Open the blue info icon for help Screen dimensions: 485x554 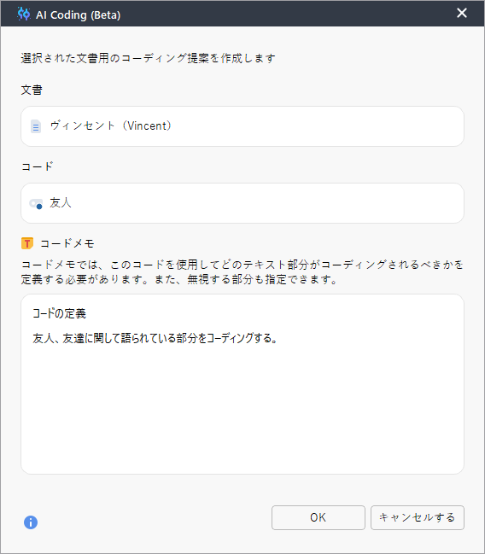click(x=31, y=522)
